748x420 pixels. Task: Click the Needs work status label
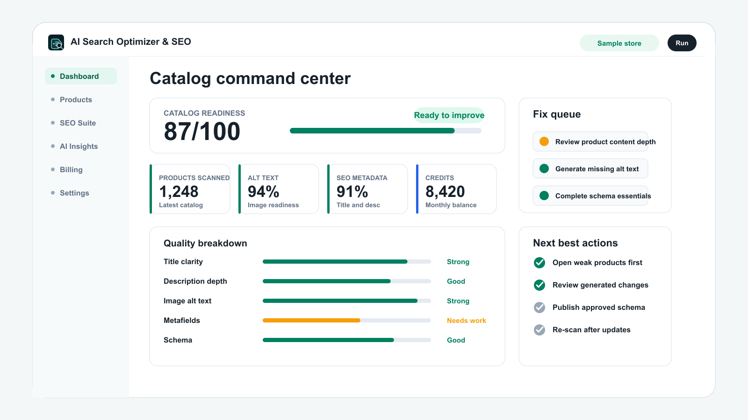tap(467, 321)
